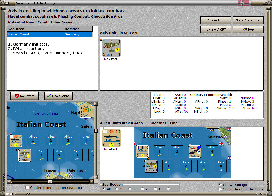
Task: Select sea section 0 radio button
Action: [x=168, y=189]
